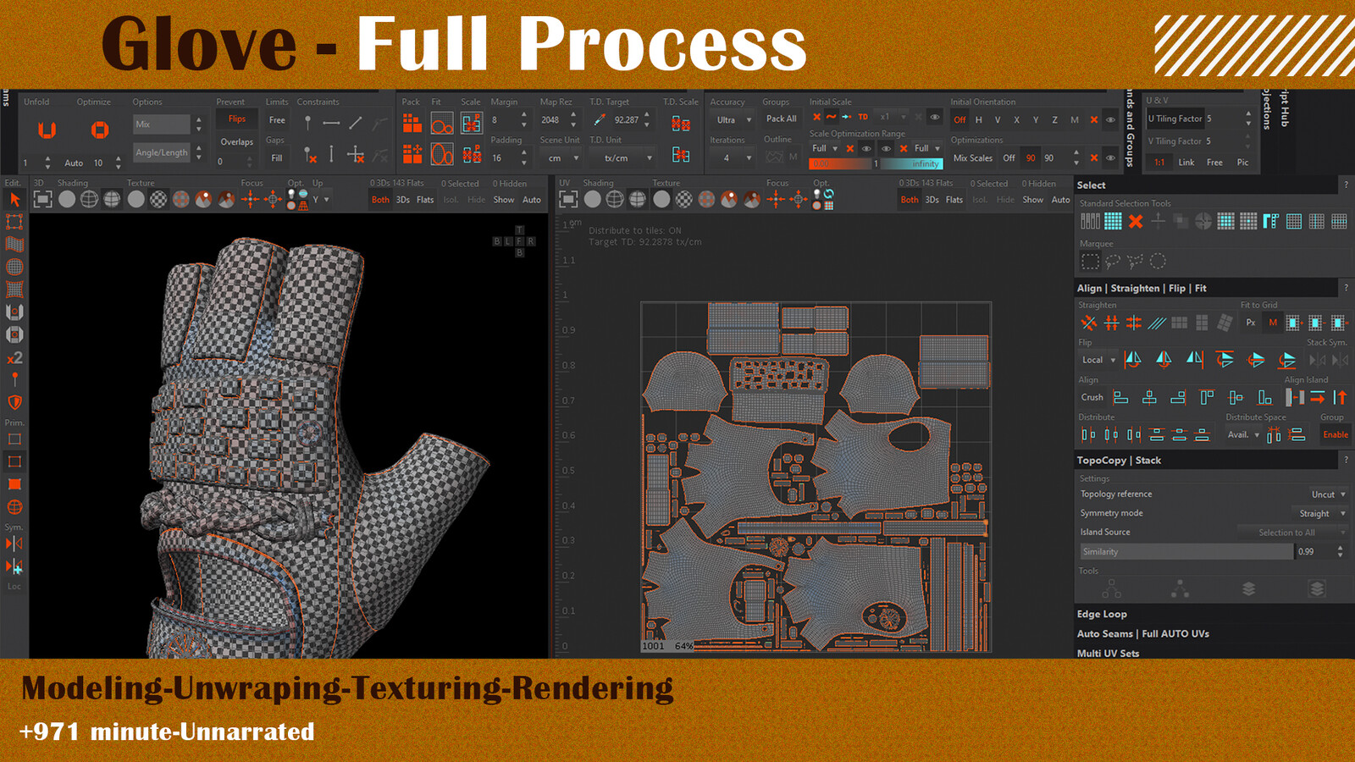Select the circle marquee tool
Viewport: 1355px width, 762px height.
pos(1158,262)
